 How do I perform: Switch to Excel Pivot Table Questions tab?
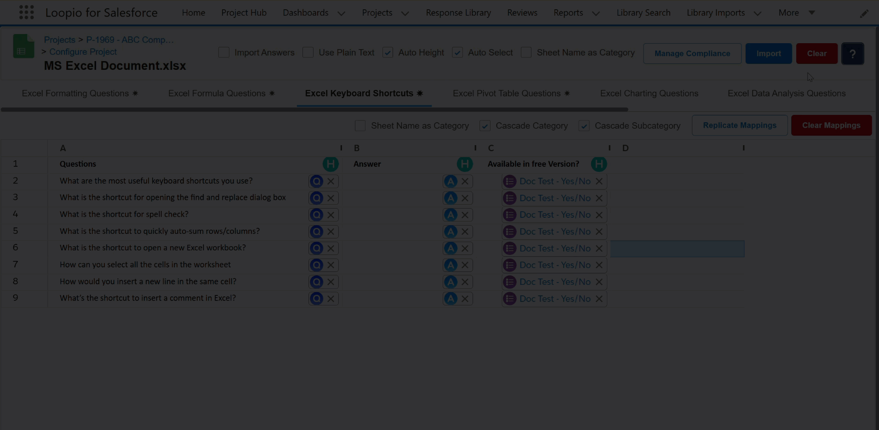[511, 93]
